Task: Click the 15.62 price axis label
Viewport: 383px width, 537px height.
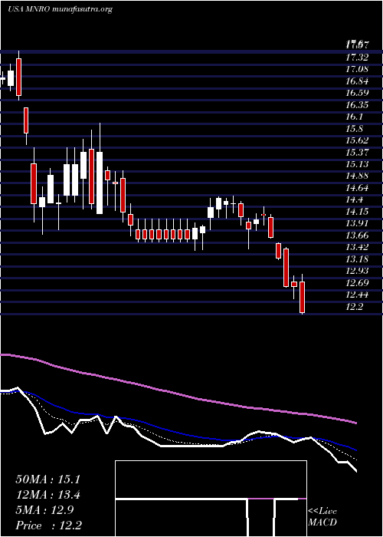Action: (357, 140)
